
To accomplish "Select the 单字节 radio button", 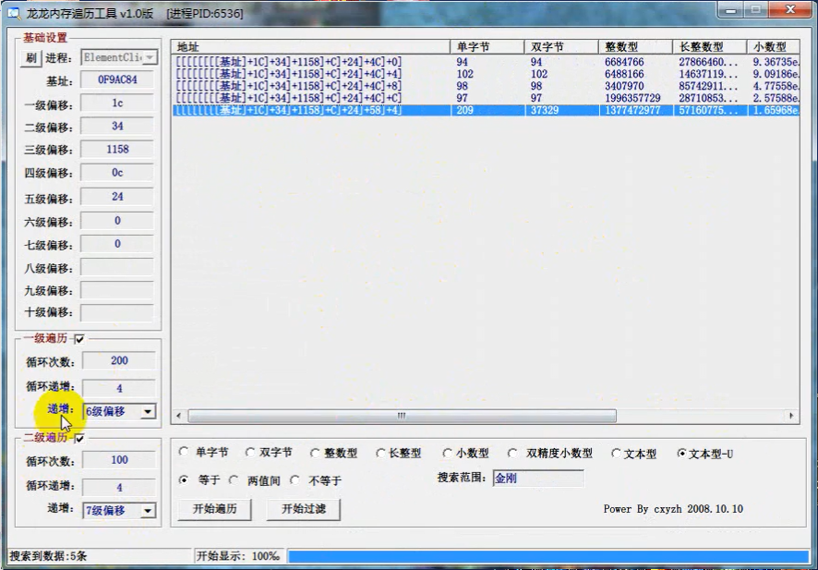I will point(184,452).
